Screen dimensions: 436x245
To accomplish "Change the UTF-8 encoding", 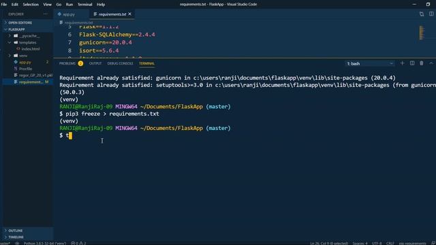I will [377, 243].
